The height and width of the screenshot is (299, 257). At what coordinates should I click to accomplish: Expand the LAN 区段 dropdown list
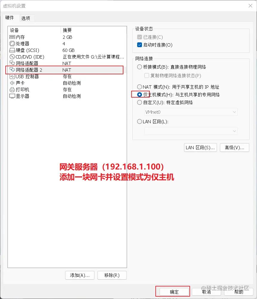(x=191, y=131)
